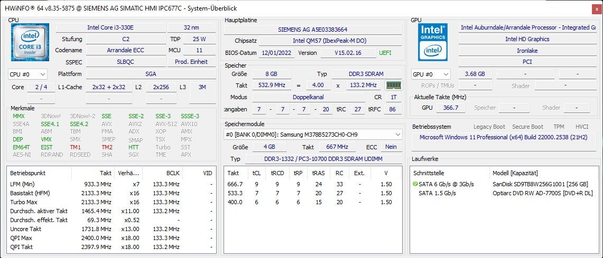
Task: Click the Intel Core i3-330E name field
Action: 111,27
